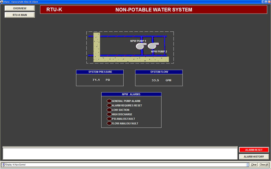This screenshot has width=271, height=169.
Task: Click the High Discharge alarm indicator
Action: coord(109,114)
